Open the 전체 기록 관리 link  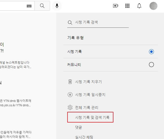(x=87, y=108)
